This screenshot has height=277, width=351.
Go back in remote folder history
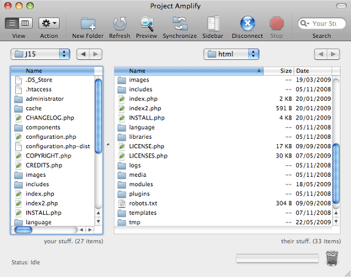(321, 54)
